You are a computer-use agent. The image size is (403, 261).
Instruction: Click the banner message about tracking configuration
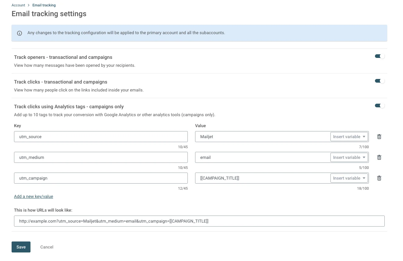coord(126,33)
